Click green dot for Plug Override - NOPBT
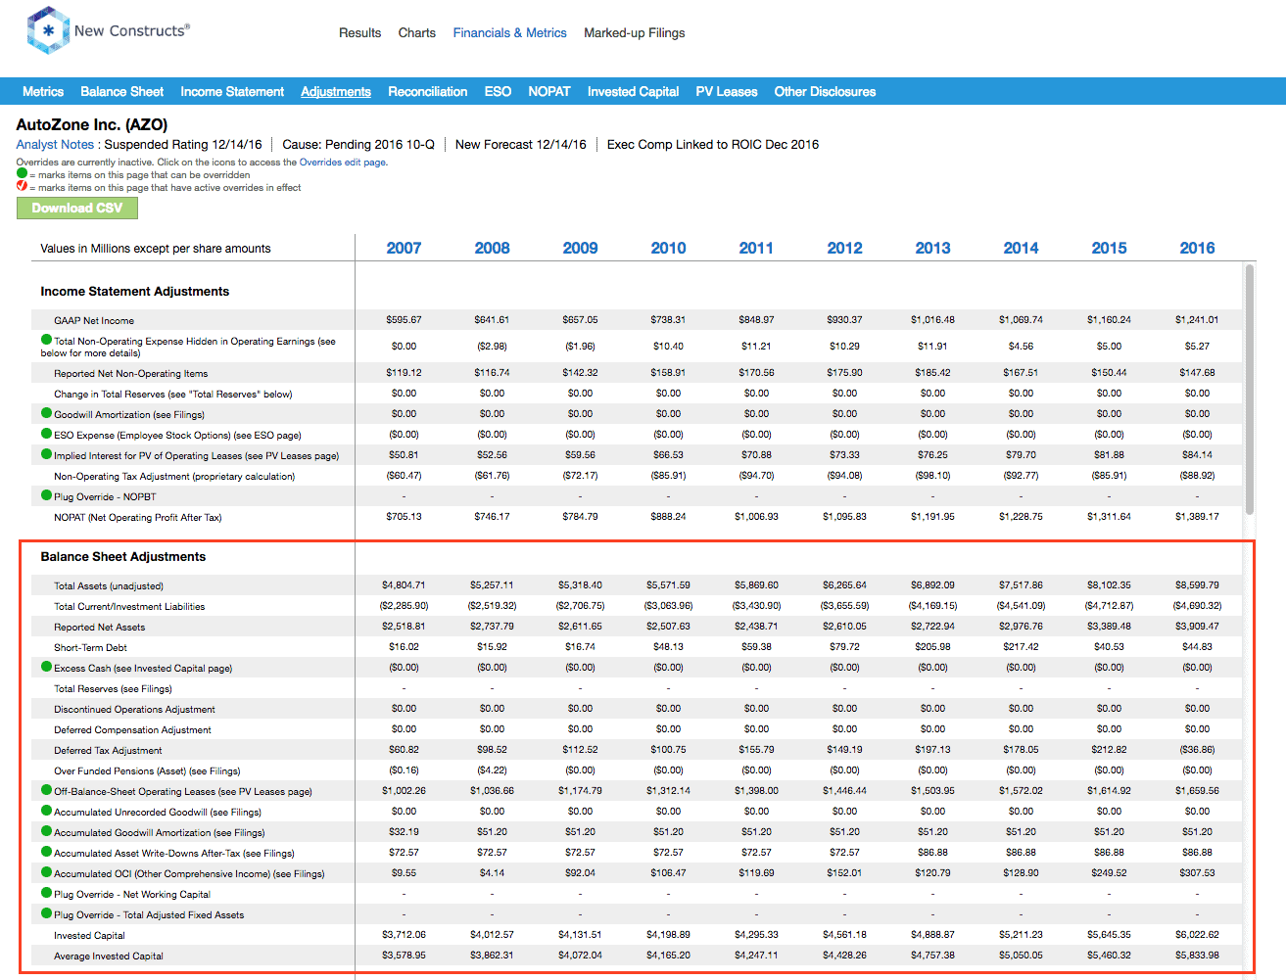The width and height of the screenshot is (1286, 980). click(46, 495)
